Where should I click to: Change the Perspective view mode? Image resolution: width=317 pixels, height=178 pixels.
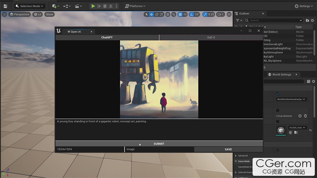[19, 14]
